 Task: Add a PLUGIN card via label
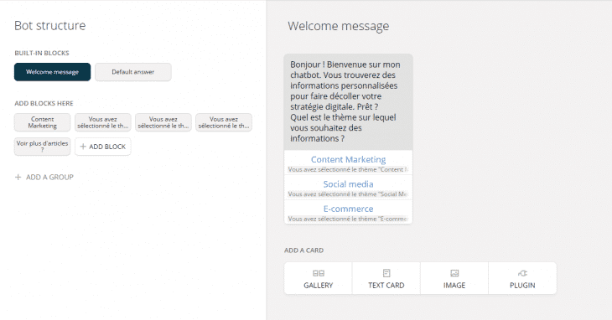tap(522, 286)
